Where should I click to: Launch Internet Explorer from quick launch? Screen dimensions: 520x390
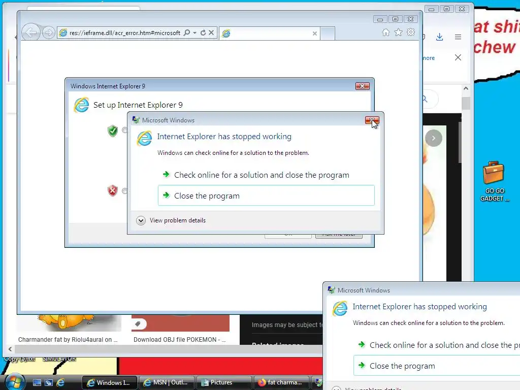coord(60,382)
